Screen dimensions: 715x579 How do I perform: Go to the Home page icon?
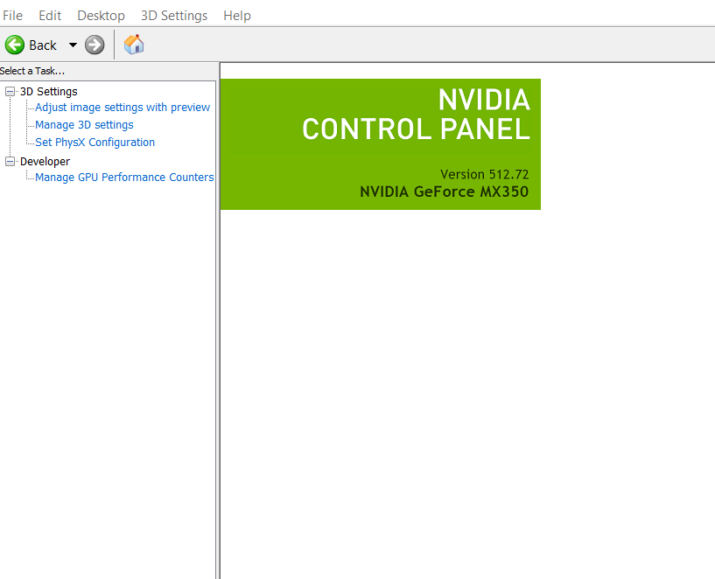point(134,45)
